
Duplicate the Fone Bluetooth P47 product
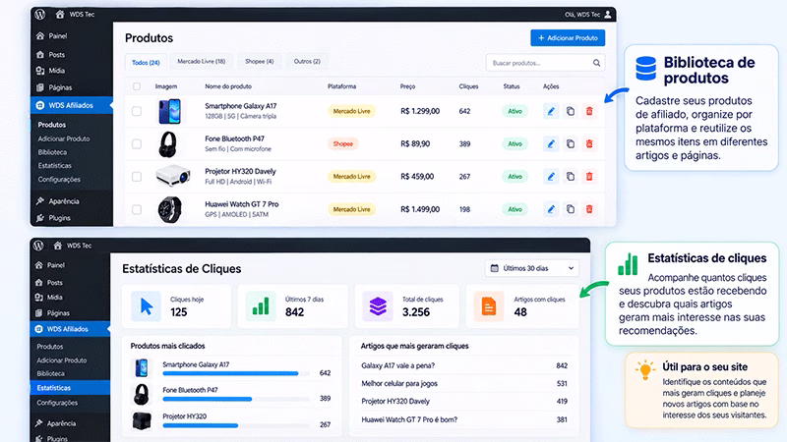[571, 143]
